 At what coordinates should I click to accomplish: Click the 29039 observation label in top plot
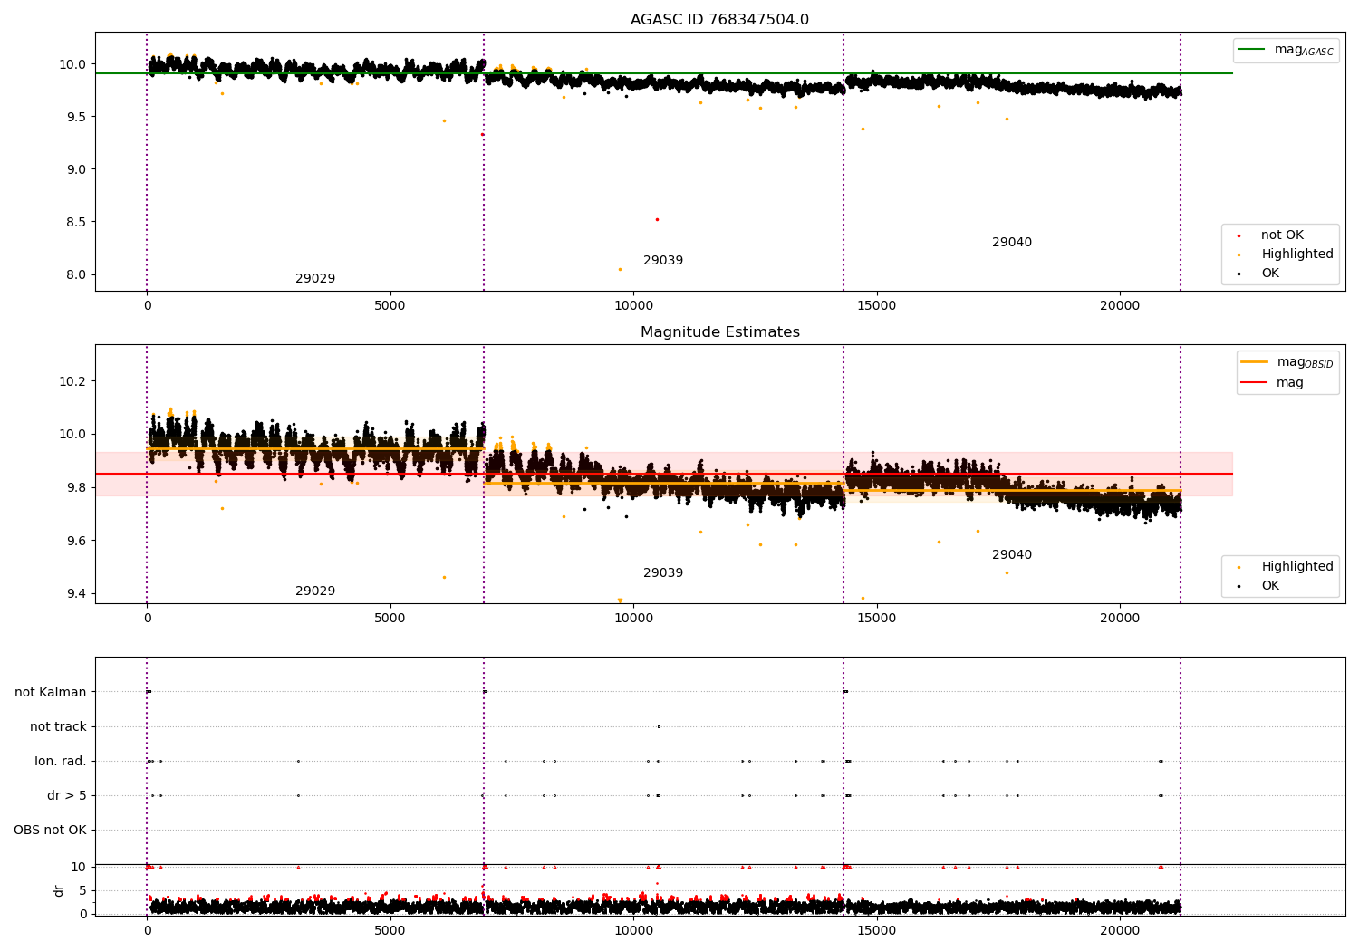(663, 261)
